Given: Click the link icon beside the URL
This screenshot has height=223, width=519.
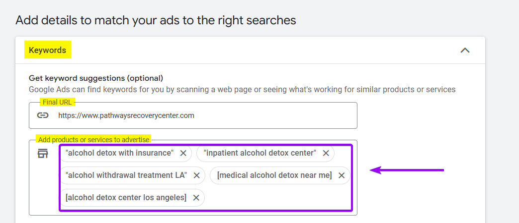Looking at the screenshot, I should coord(43,115).
